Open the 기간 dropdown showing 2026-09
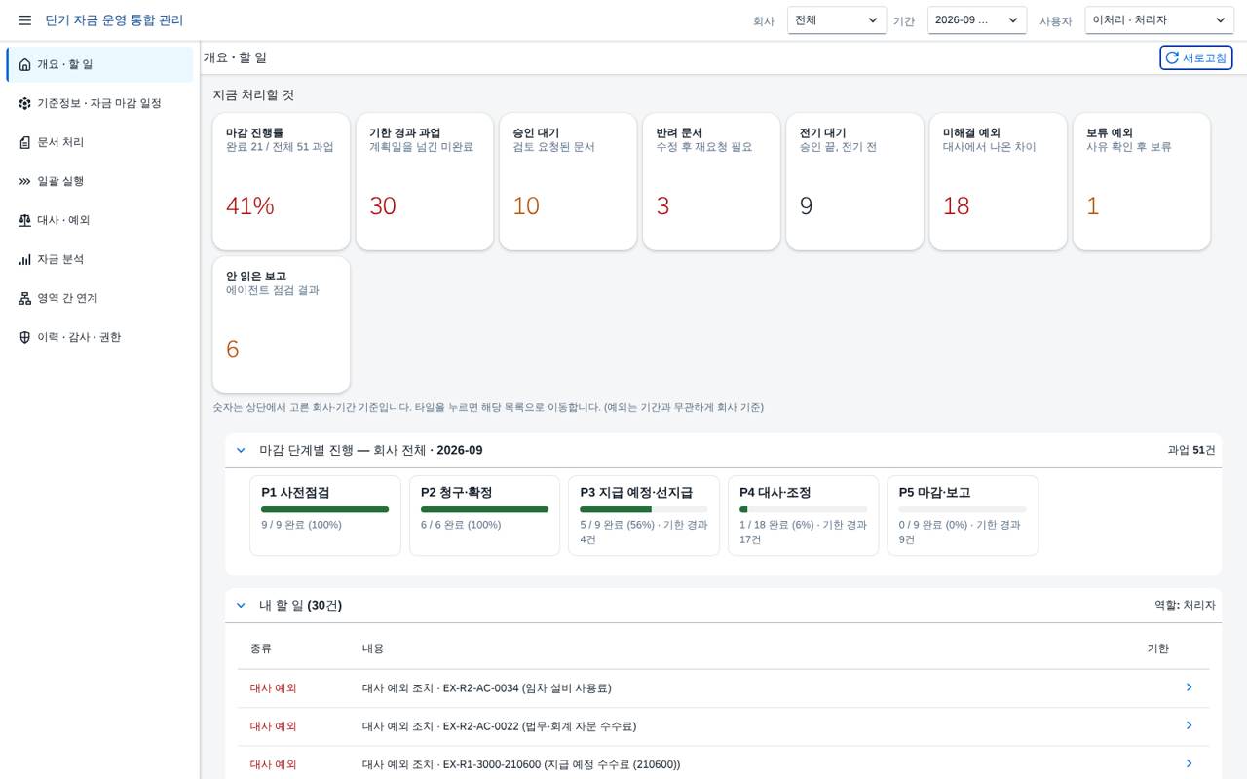Image resolution: width=1247 pixels, height=779 pixels. coord(977,20)
